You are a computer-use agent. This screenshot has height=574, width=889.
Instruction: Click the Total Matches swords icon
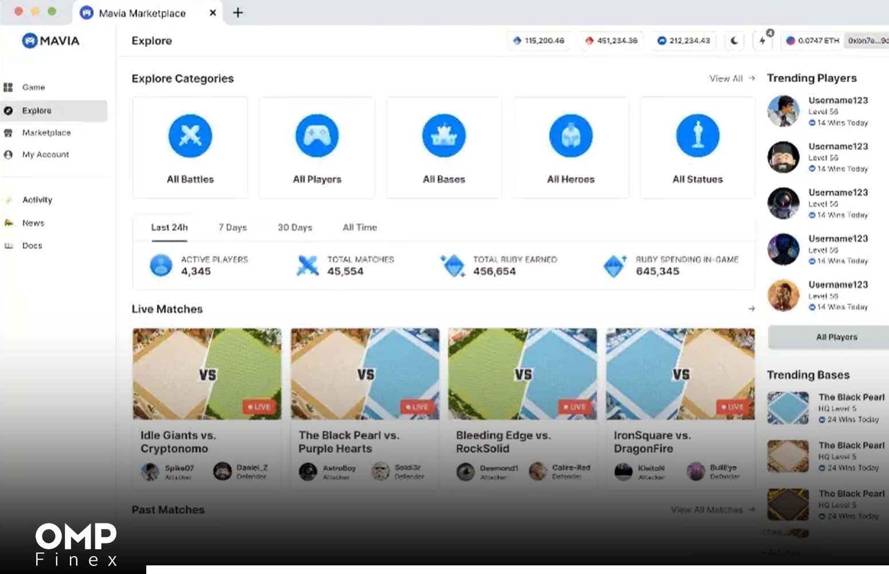coord(307,265)
